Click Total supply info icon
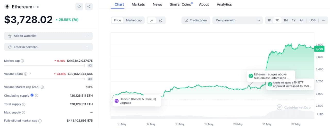The image size is (330, 128). click(x=24, y=104)
